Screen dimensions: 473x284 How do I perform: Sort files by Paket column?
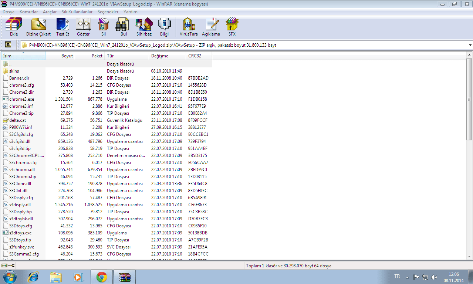(x=90, y=56)
